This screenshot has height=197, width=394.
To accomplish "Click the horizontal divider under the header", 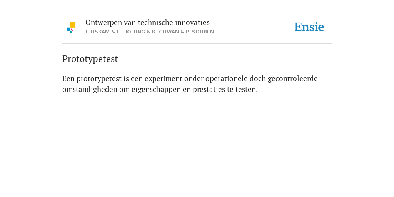I will click(x=197, y=44).
